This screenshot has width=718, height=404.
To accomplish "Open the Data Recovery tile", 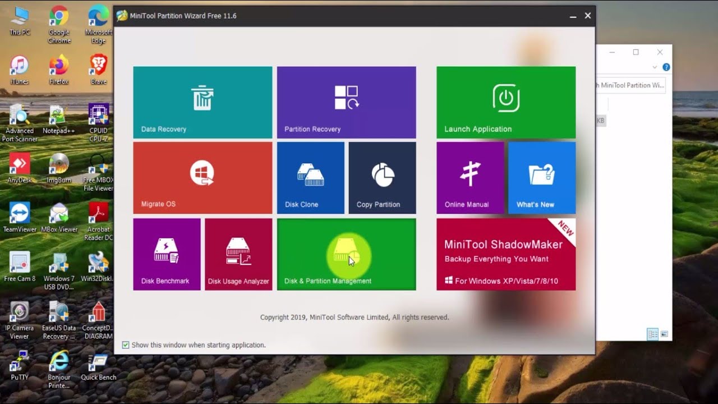I will 202,102.
